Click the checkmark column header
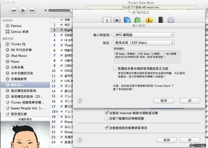The height and width of the screenshot is (148, 208). [61, 20]
